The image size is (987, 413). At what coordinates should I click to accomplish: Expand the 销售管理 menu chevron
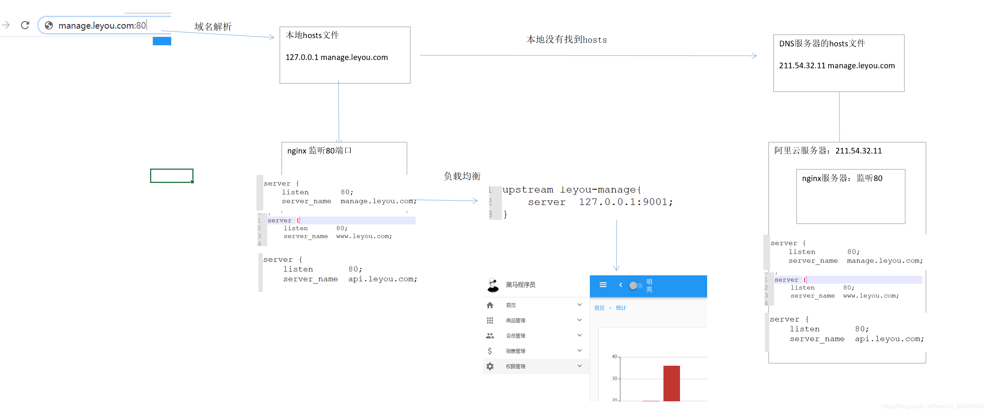pos(579,350)
